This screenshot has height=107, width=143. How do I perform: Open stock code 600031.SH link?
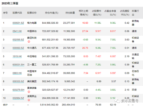coord(18,65)
